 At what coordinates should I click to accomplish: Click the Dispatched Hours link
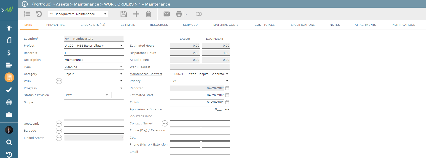pos(143,53)
